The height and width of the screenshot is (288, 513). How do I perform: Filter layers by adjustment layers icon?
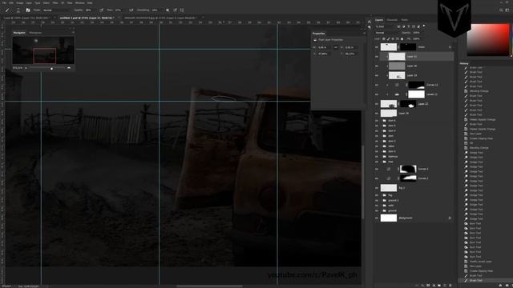point(404,26)
